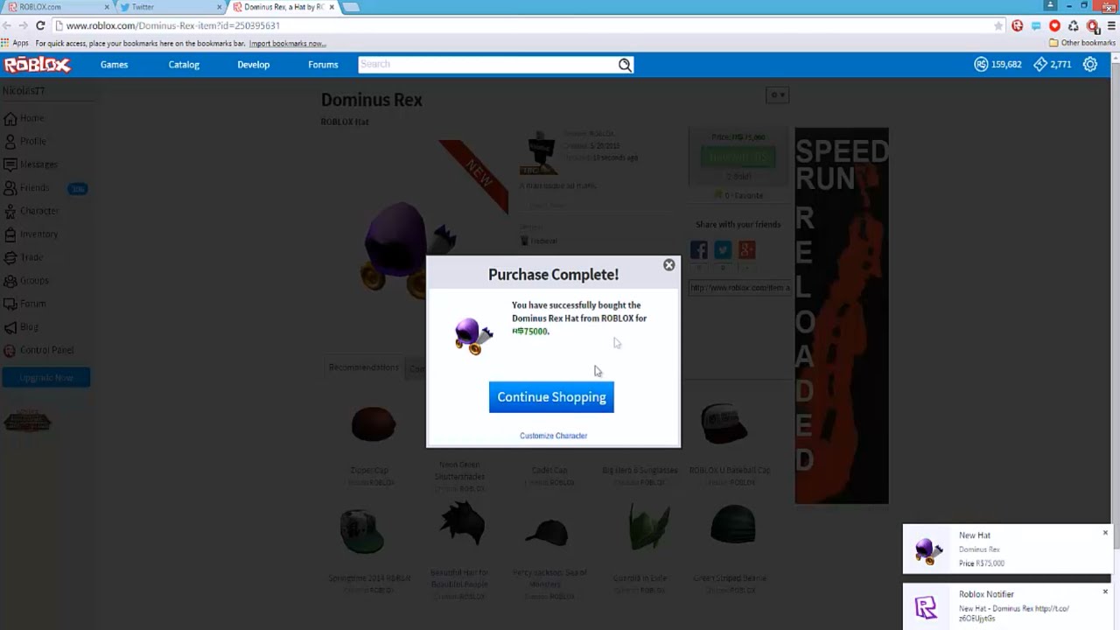Image resolution: width=1120 pixels, height=630 pixels.
Task: Open Friends in the sidebar
Action: pyautogui.click(x=27, y=188)
